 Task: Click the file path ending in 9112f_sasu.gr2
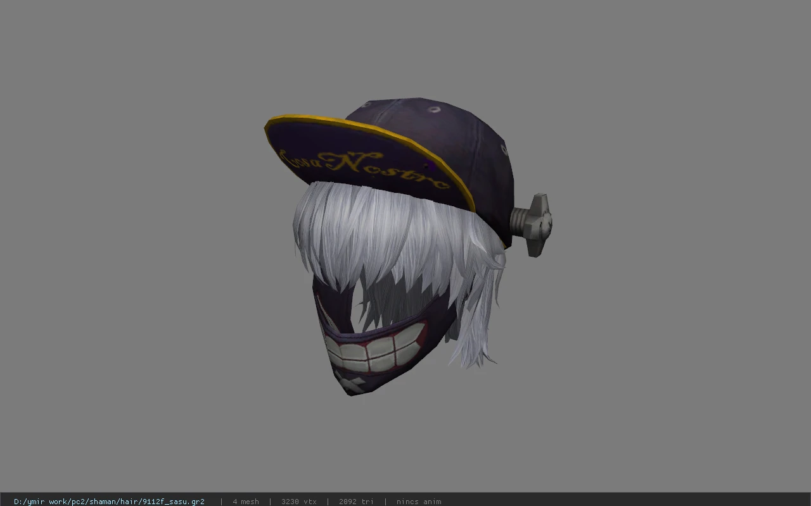pyautogui.click(x=109, y=502)
